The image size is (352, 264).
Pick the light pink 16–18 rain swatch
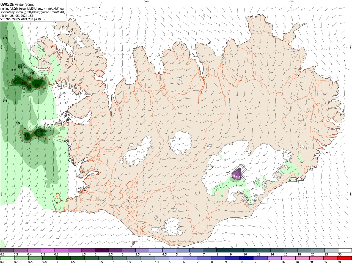click(x=288, y=258)
